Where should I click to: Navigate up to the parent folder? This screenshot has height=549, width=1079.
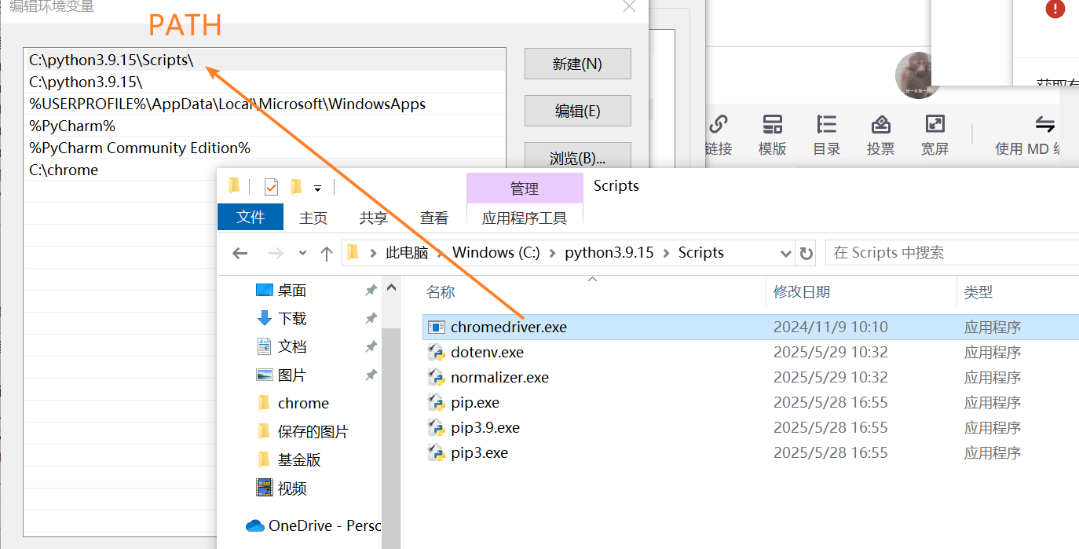click(327, 252)
